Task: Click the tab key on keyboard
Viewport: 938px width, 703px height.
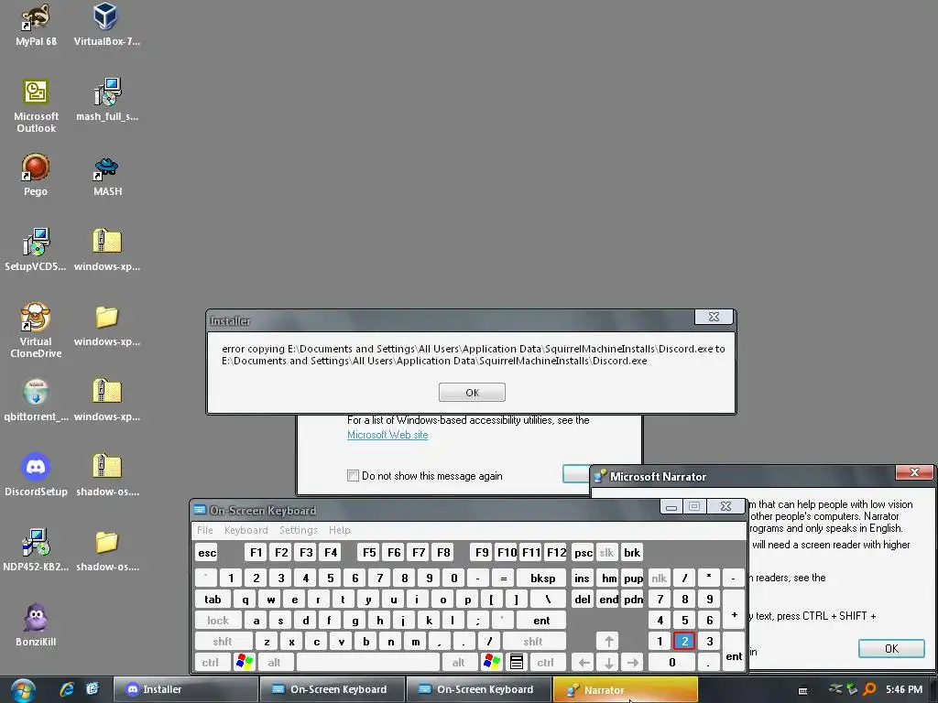Action: click(213, 599)
